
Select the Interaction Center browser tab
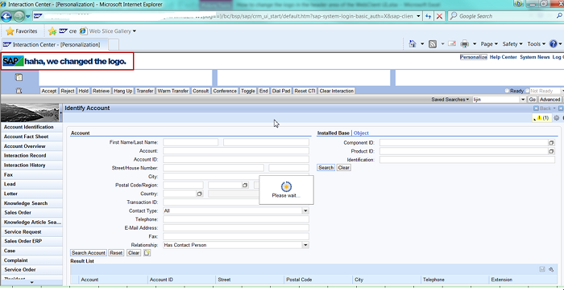[x=54, y=45]
